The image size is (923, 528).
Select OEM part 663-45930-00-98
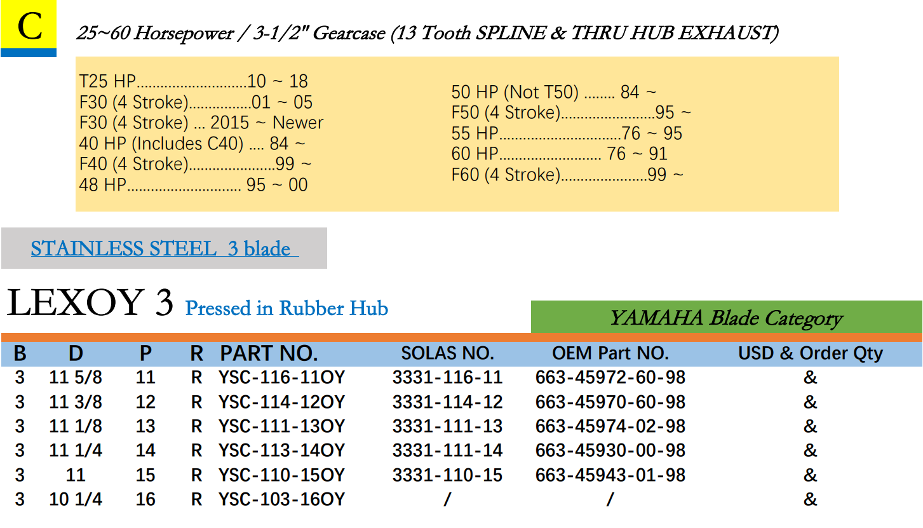pos(610,450)
